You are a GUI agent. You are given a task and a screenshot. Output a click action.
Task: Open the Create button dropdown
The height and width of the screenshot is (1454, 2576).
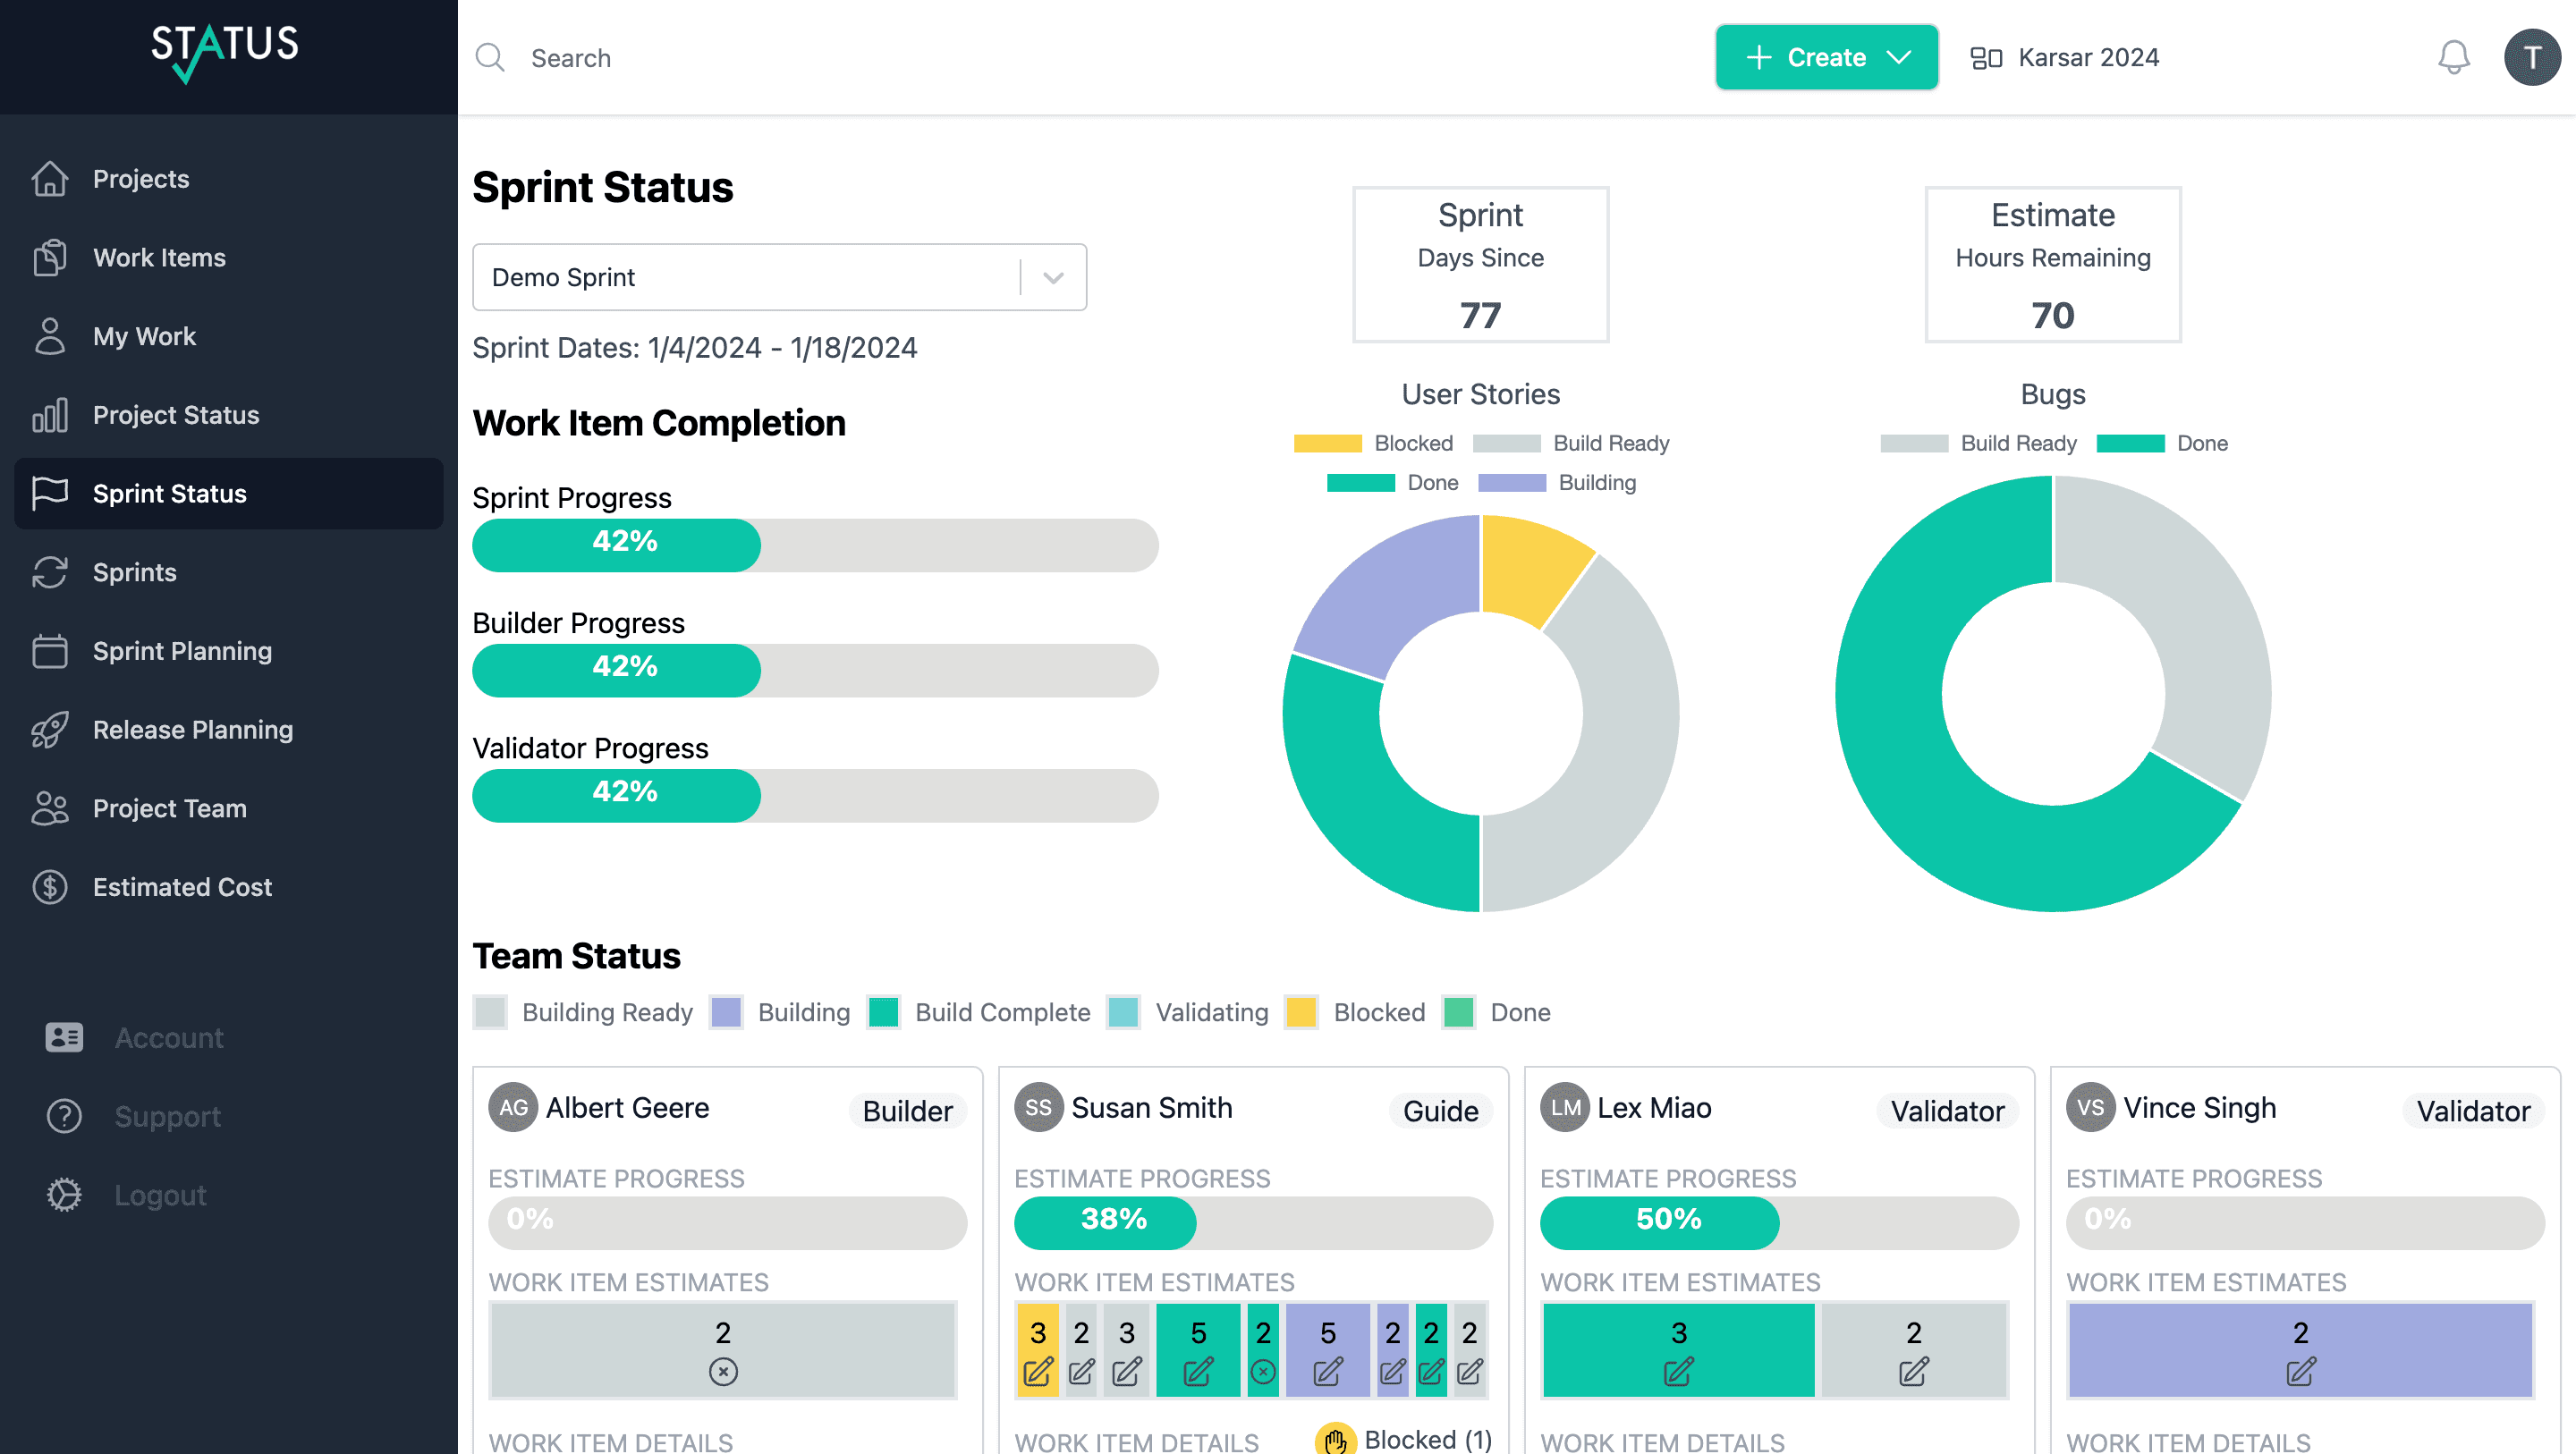click(1826, 58)
